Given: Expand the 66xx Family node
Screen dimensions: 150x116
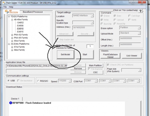Looking at the screenshot, I should [x=12, y=41].
